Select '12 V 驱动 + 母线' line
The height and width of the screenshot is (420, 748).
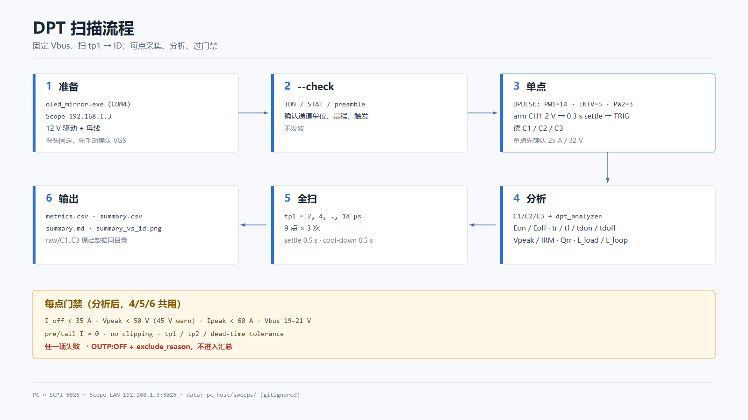click(73, 128)
